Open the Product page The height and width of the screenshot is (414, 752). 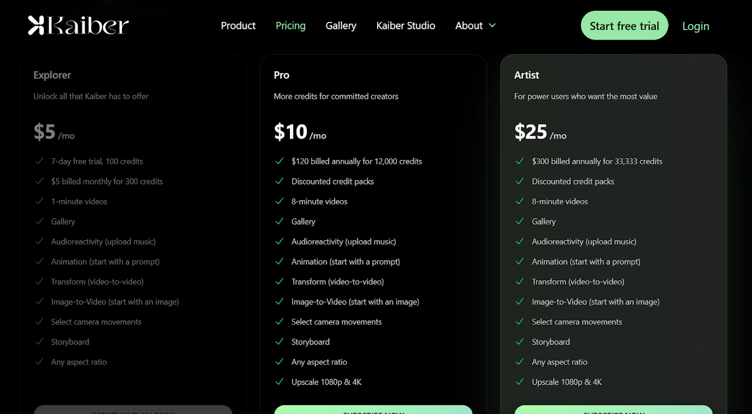tap(238, 26)
